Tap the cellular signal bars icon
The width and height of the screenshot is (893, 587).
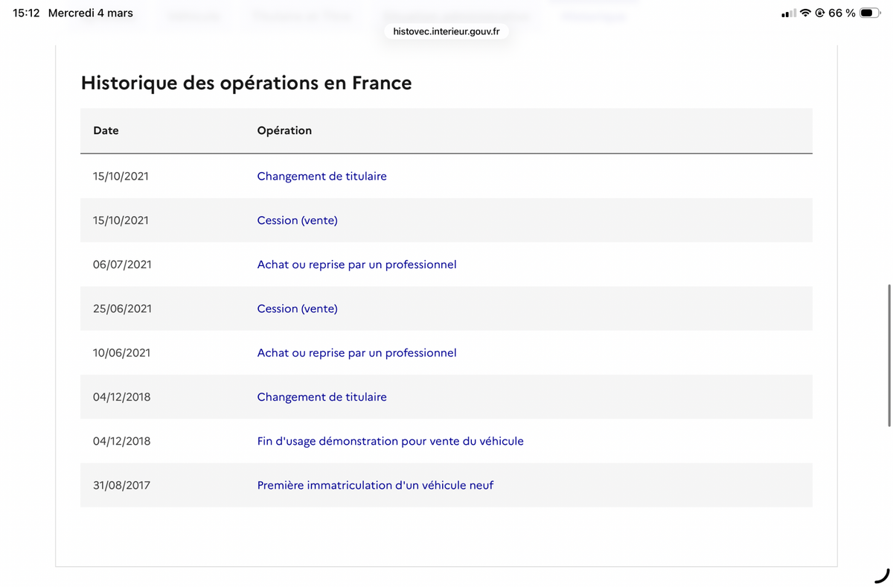click(x=790, y=13)
